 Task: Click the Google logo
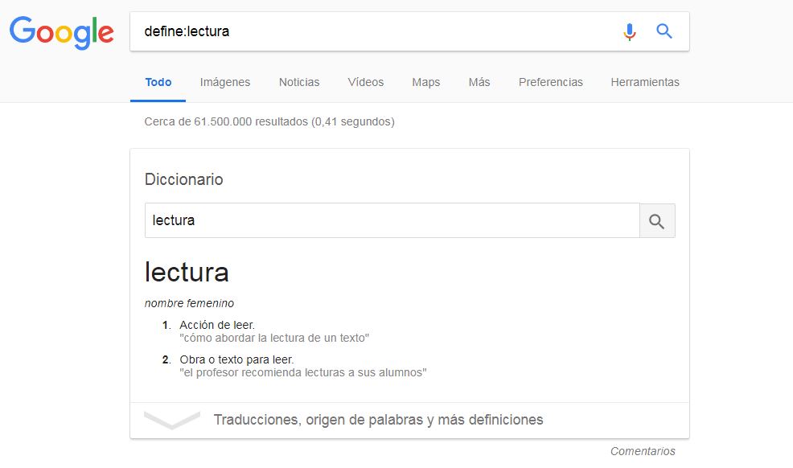[x=61, y=31]
